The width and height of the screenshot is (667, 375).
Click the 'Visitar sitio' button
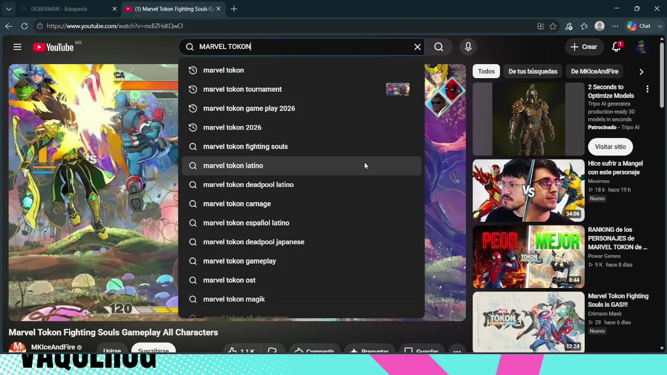pos(610,147)
